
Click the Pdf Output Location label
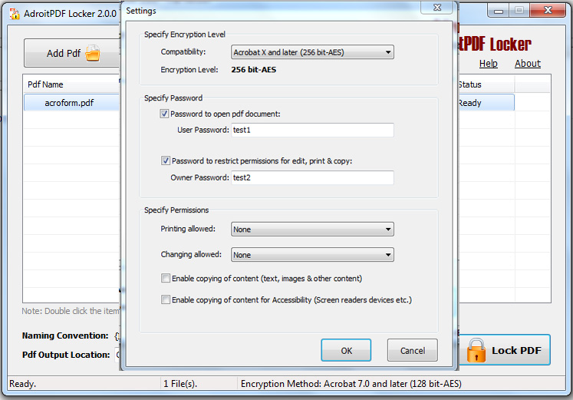[x=66, y=355]
